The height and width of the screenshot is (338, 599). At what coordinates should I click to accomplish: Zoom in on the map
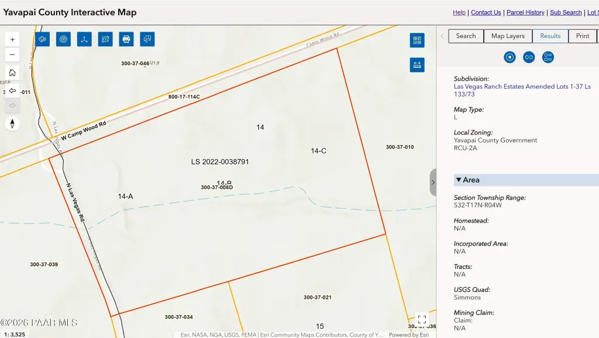[12, 40]
